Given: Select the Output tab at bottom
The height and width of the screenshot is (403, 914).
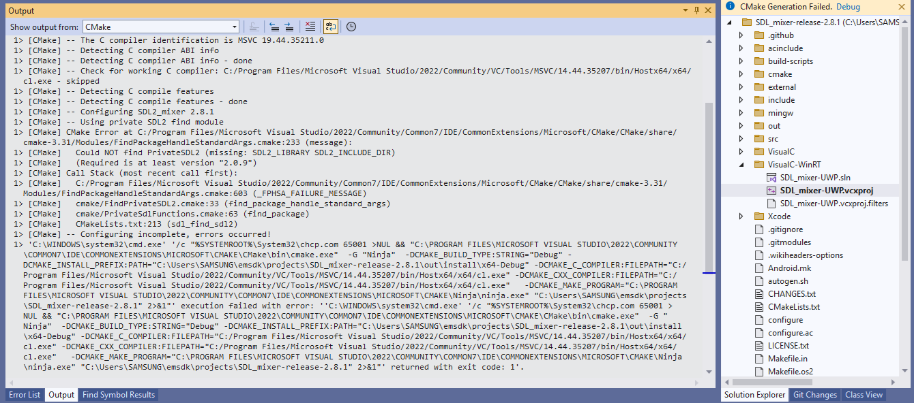Looking at the screenshot, I should click(61, 395).
